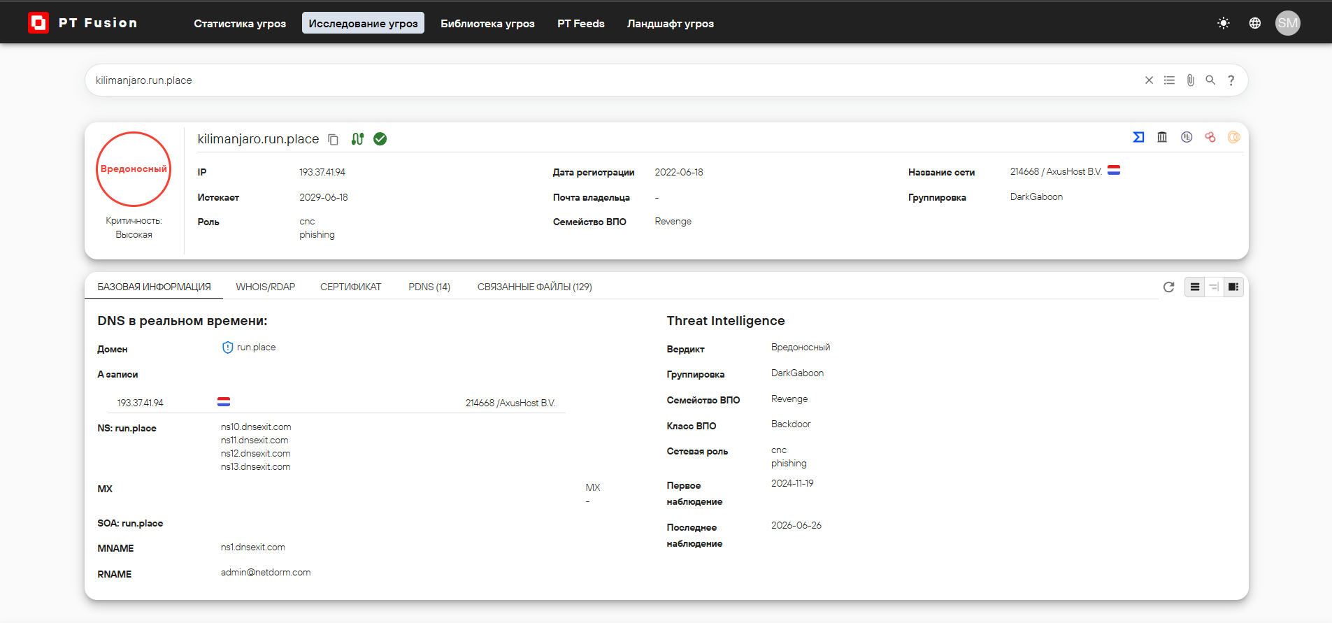
Task: Click the MNAME value ns1.dnsexit.com
Action: coord(253,547)
